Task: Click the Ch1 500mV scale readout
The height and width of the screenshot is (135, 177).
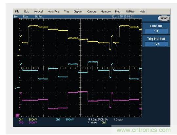Action: 28,120
